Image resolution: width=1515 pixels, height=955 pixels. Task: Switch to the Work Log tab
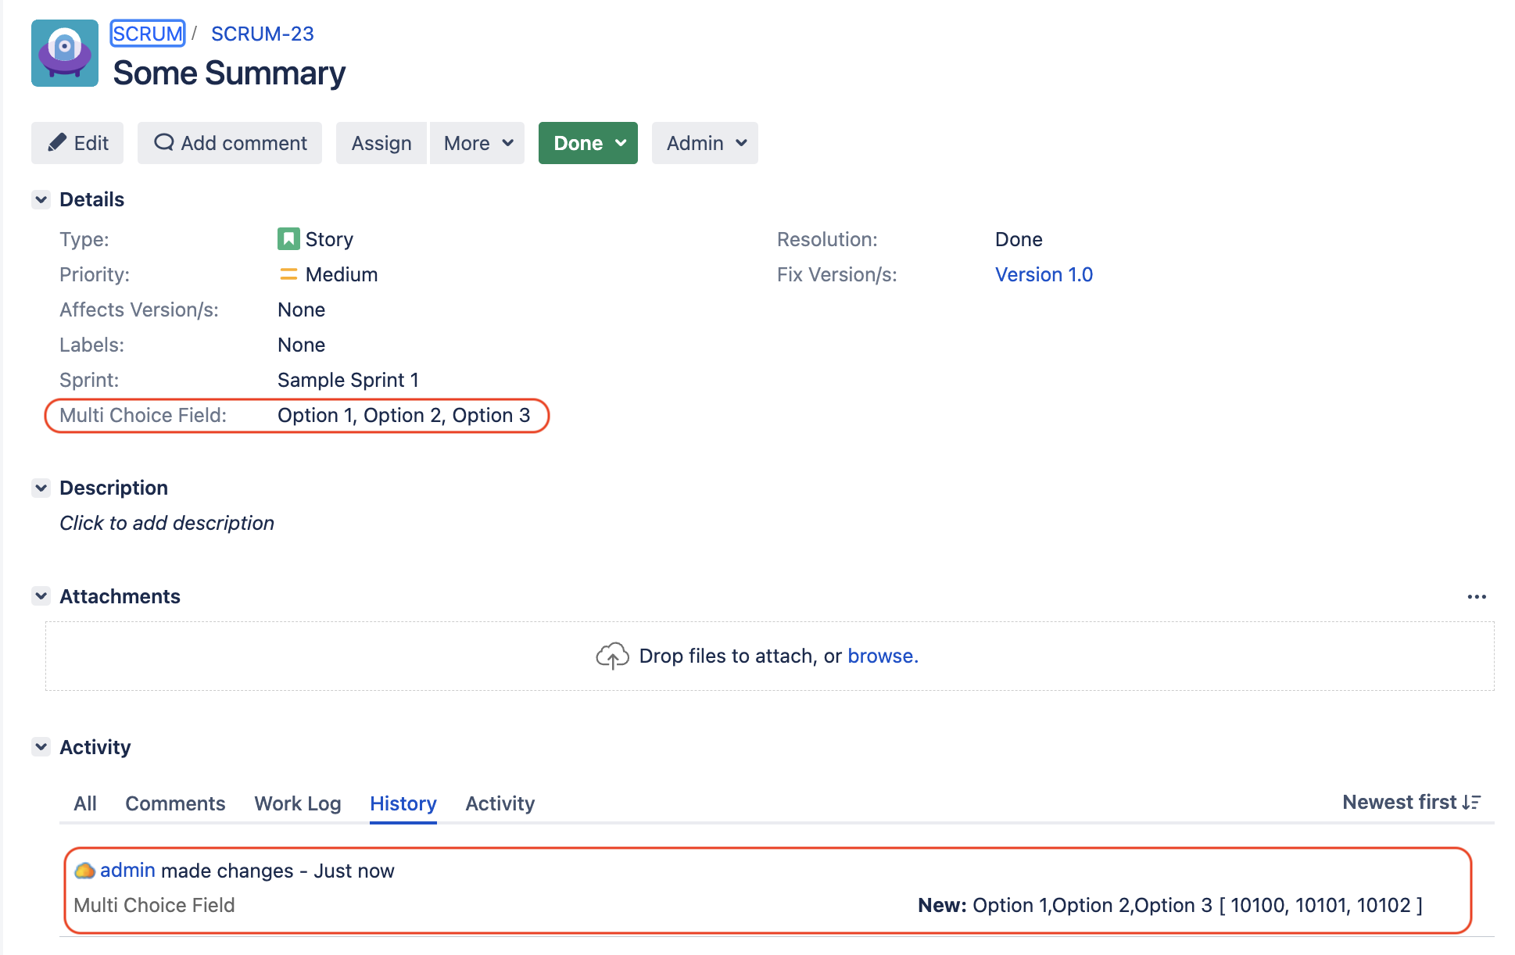pos(297,803)
